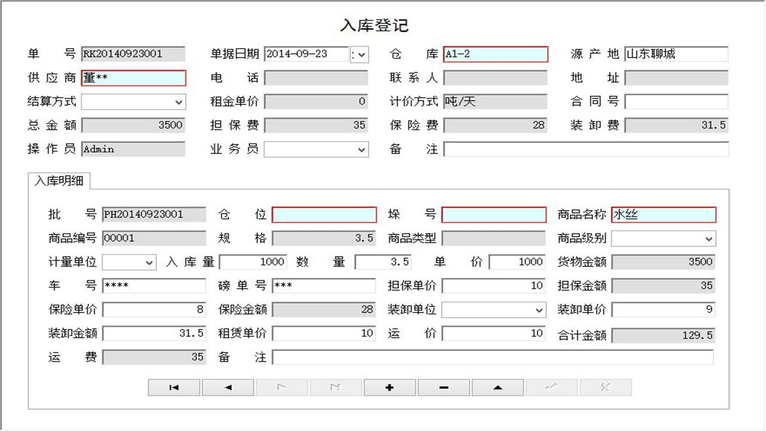Click the triangle edit record icon
This screenshot has width=766, height=431.
click(497, 387)
